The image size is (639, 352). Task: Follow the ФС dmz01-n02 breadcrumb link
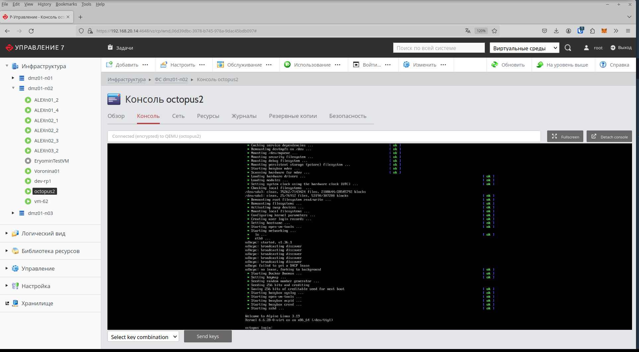click(171, 79)
